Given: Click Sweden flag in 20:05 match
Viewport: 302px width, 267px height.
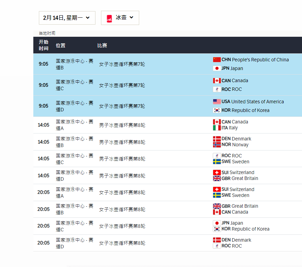Looking at the screenshot, I should point(217,195).
